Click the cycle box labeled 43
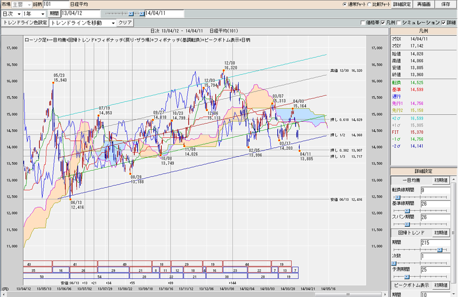 38,263
